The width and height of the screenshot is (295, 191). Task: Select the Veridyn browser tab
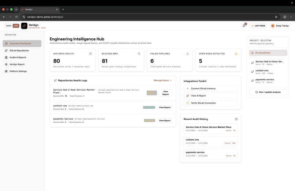pos(40,10)
